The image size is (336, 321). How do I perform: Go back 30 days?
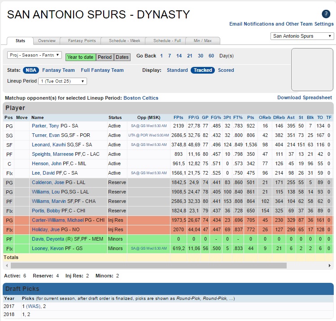click(201, 56)
